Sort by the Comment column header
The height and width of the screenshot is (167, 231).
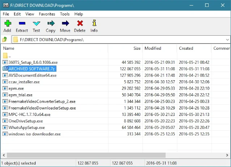221,48
